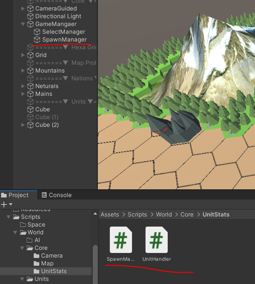Select the AI folder name in Project tree

[x=37, y=240]
